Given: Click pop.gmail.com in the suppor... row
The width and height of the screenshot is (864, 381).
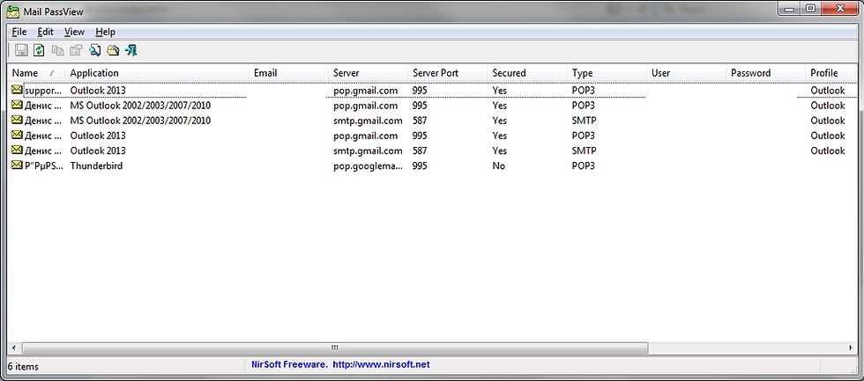Looking at the screenshot, I should pyautogui.click(x=365, y=90).
